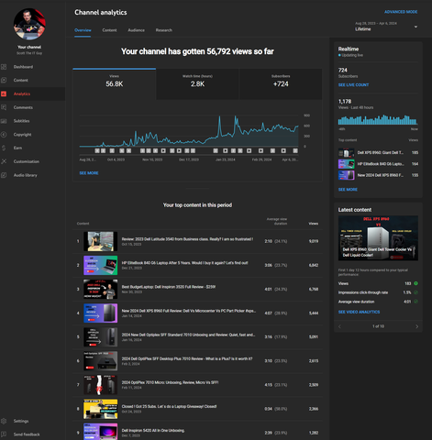Click realtime Dell XPS 8960 Giant Dell row

tap(378, 152)
